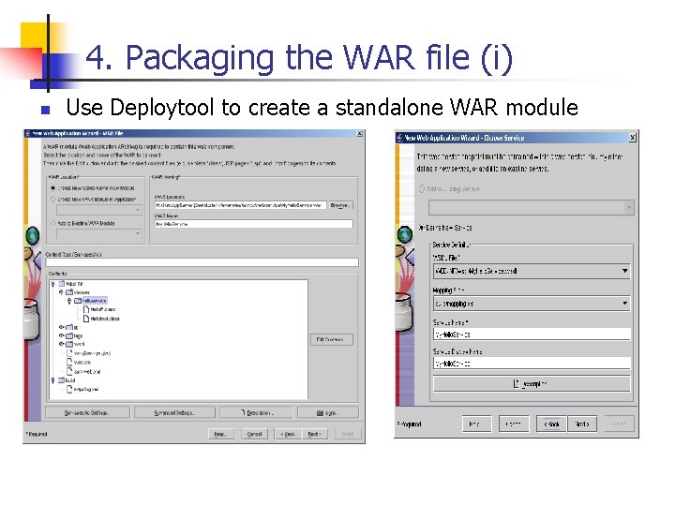
Task: Click the Edit Contents button
Action: [332, 339]
